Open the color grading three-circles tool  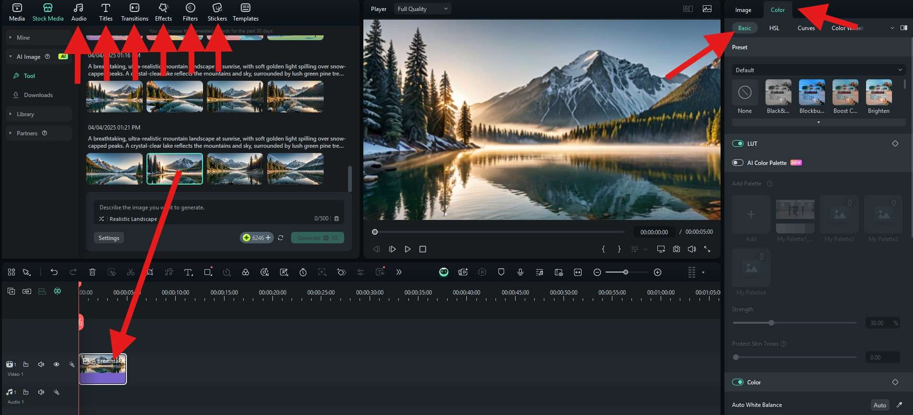point(246,272)
